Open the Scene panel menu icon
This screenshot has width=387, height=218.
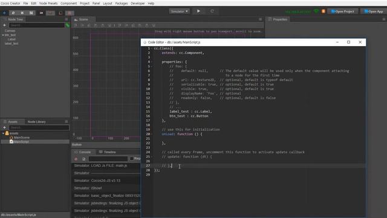pyautogui.click(x=261, y=19)
